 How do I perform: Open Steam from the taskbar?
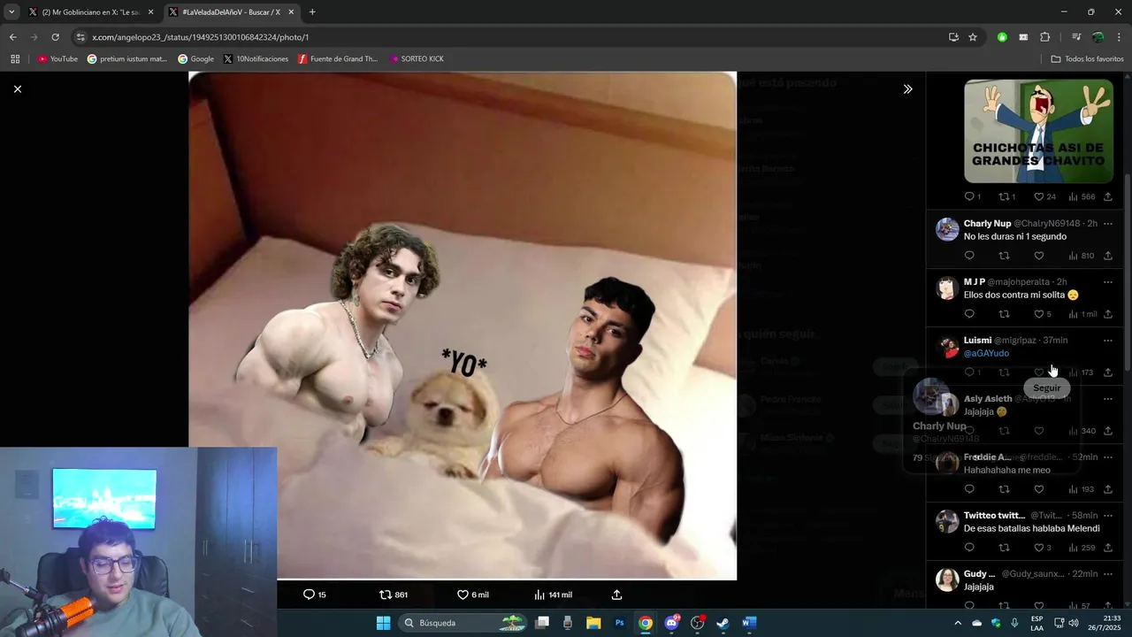click(x=723, y=623)
